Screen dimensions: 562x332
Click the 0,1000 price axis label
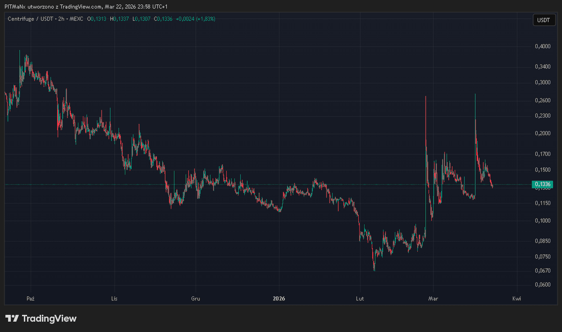click(x=543, y=221)
